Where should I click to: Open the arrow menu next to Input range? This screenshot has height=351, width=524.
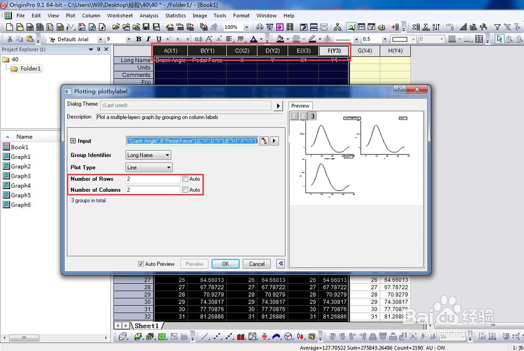pos(275,141)
